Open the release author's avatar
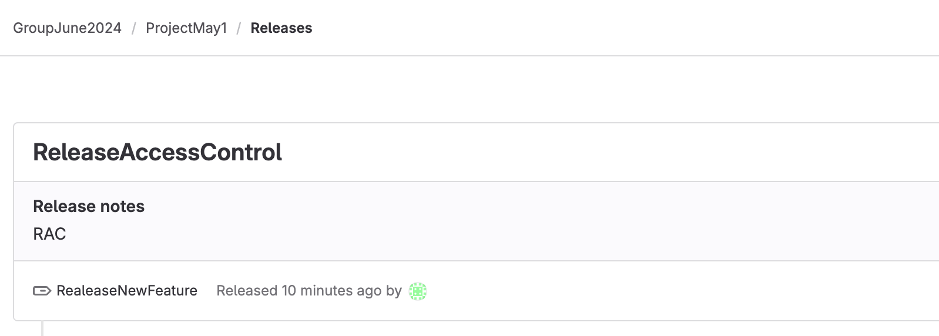This screenshot has width=939, height=336. click(418, 291)
